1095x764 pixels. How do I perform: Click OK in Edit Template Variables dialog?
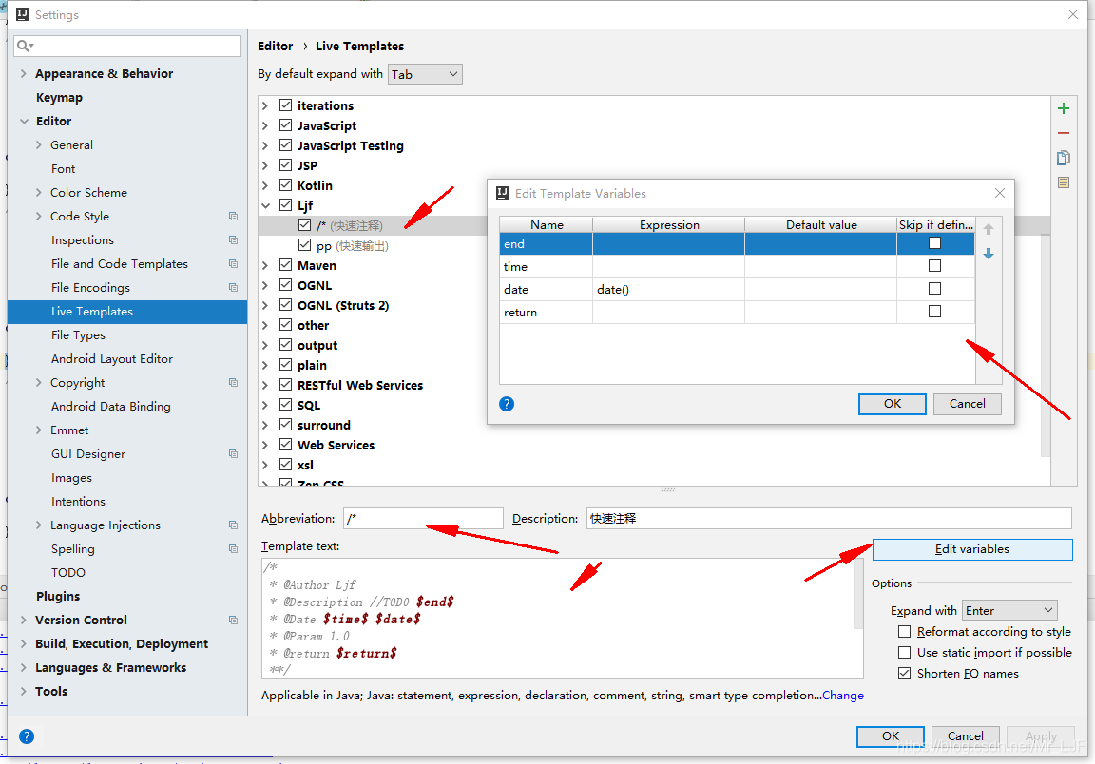[892, 404]
